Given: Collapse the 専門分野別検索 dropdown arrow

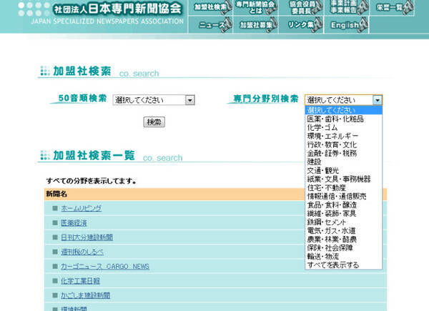Looking at the screenshot, I should pyautogui.click(x=378, y=101).
